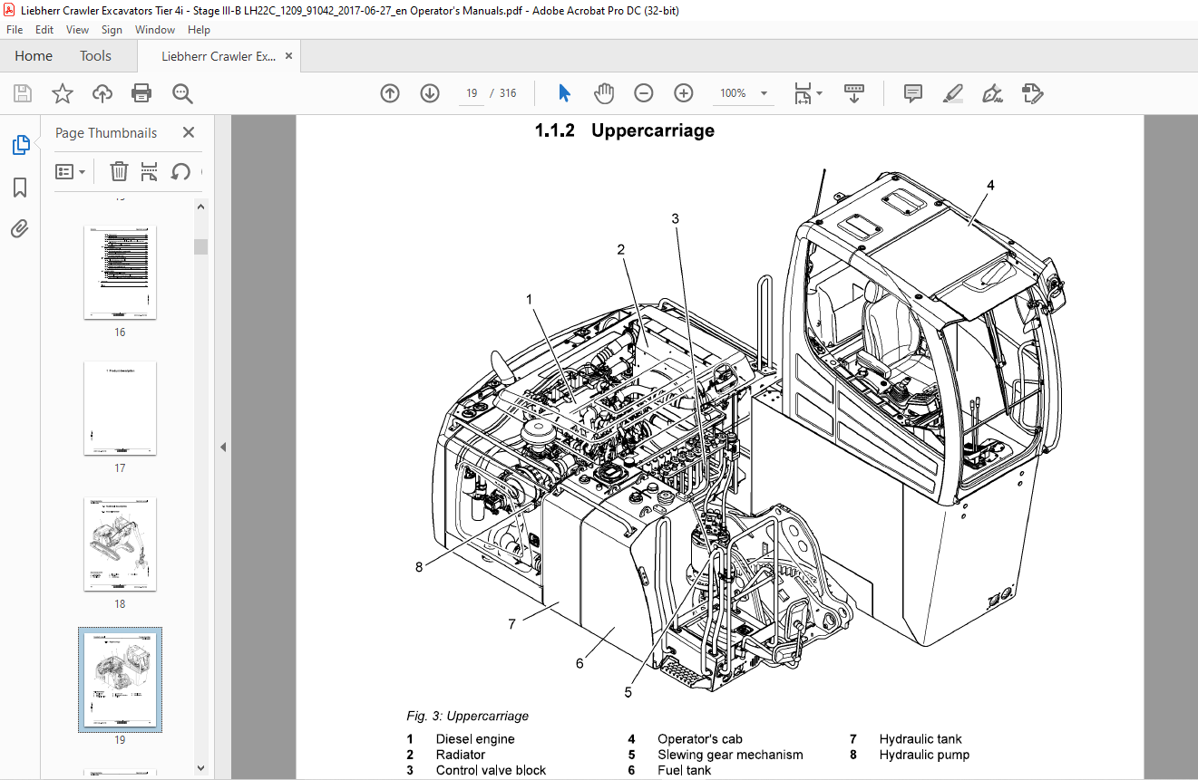The height and width of the screenshot is (780, 1198).
Task: Open the edit PDF stamp tool
Action: [1032, 93]
